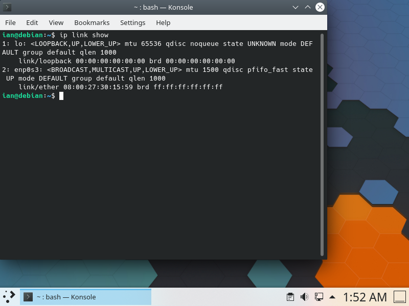
Task: Click the 'mtu 65536' value
Action: coord(143,44)
